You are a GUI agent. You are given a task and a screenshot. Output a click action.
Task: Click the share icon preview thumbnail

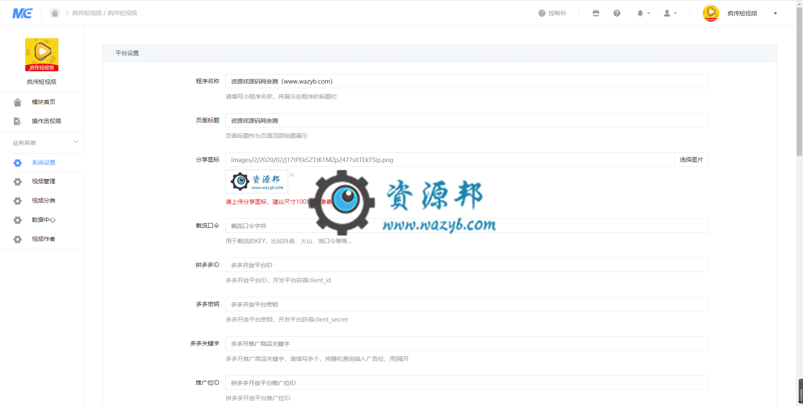click(257, 181)
